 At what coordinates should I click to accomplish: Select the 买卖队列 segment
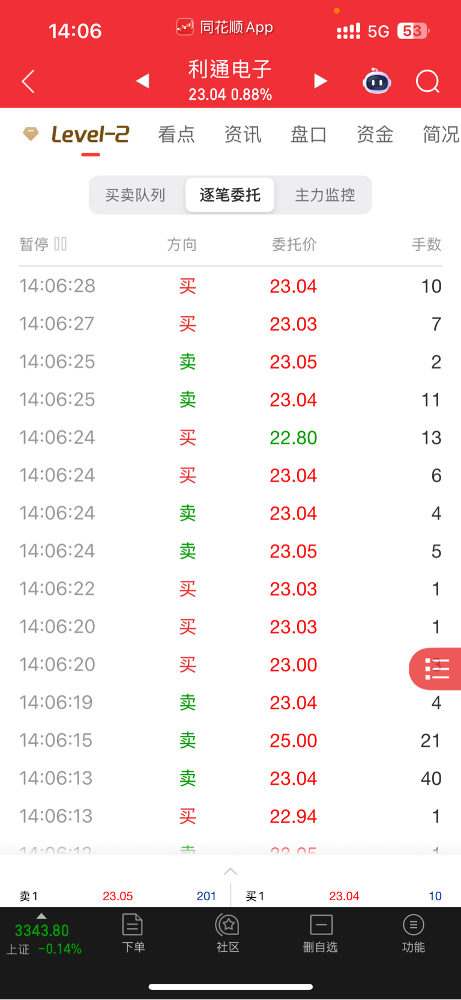click(136, 195)
